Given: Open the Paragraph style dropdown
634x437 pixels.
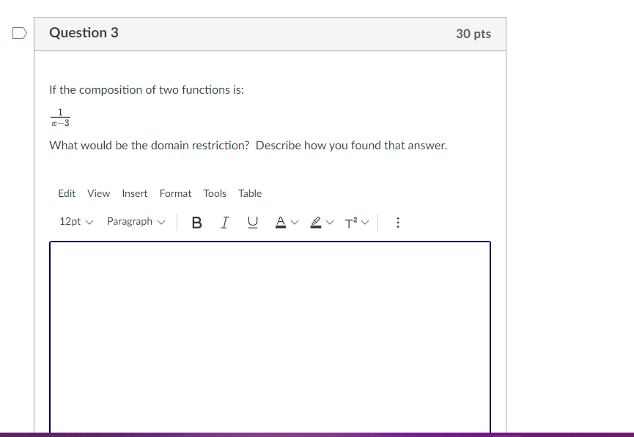Looking at the screenshot, I should pyautogui.click(x=136, y=221).
